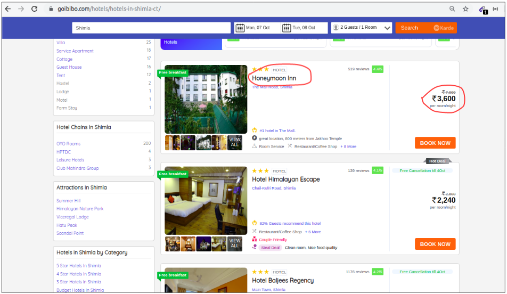
Task: Select HPTDC hotel chain
Action: point(63,152)
